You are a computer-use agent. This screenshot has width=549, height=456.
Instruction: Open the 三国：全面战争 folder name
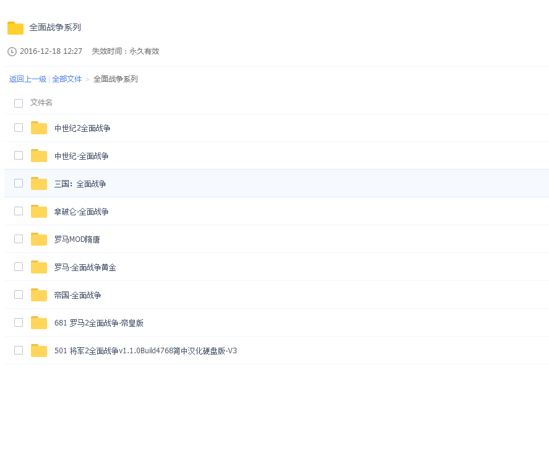tap(80, 184)
